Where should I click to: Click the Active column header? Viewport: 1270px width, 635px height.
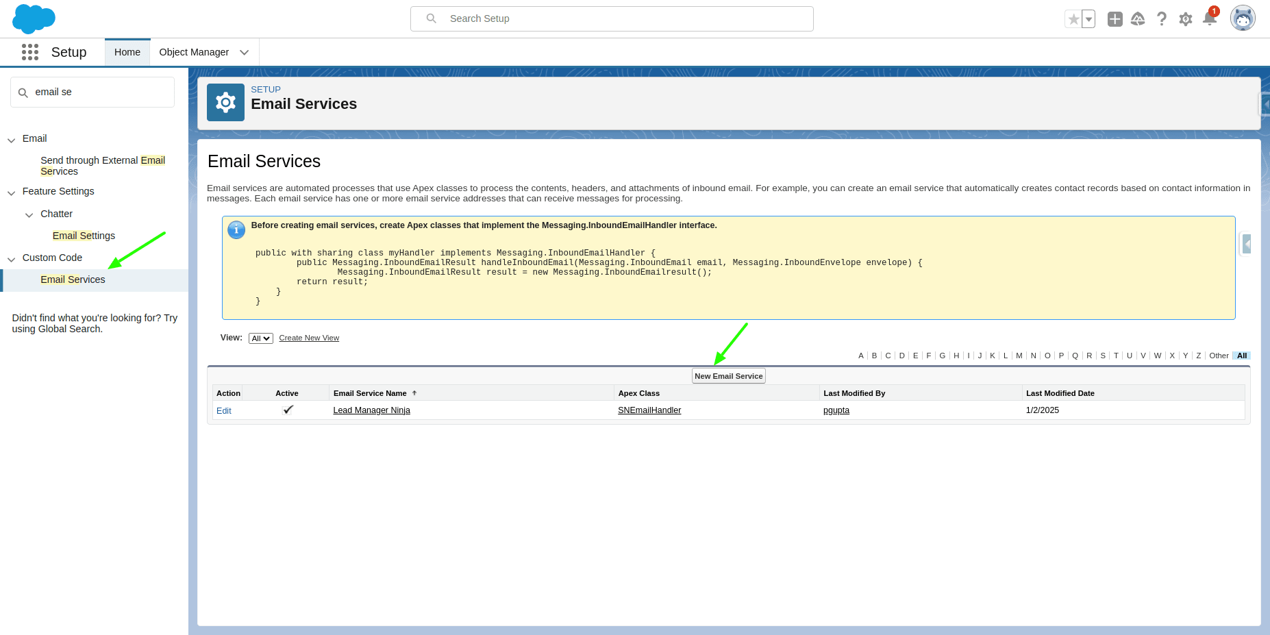coord(287,393)
